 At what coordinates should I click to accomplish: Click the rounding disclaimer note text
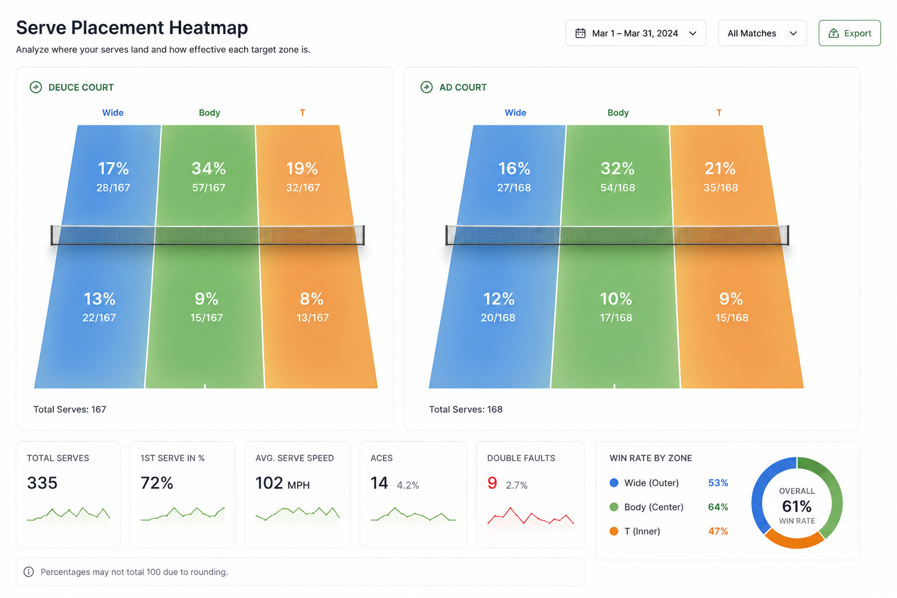pyautogui.click(x=134, y=572)
